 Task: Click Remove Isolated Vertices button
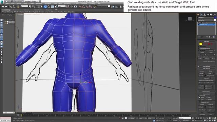tap(206, 81)
